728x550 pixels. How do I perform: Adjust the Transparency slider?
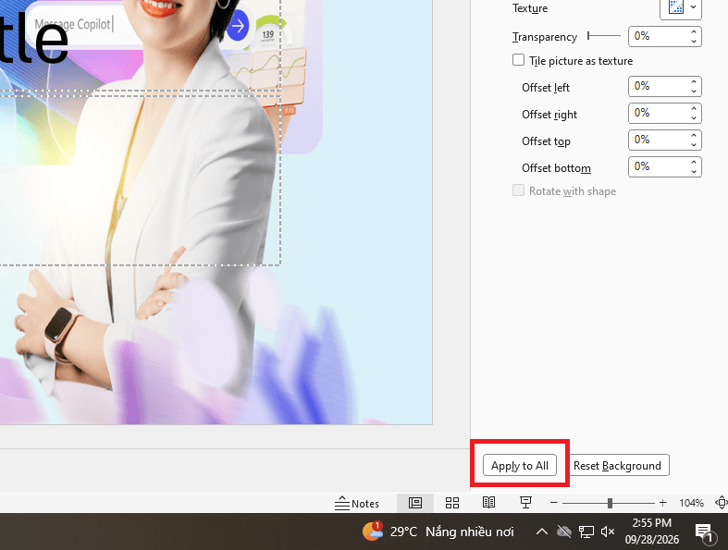(x=604, y=36)
